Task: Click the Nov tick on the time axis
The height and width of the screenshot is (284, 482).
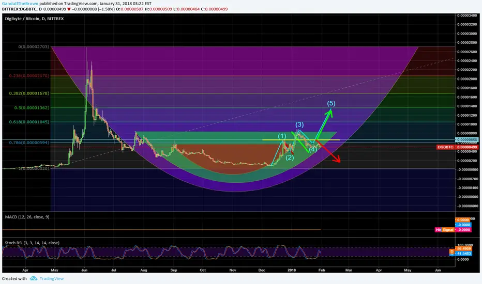Action: pos(233,270)
